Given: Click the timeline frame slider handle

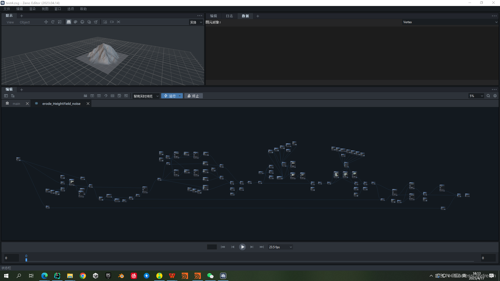Looking at the screenshot, I should [x=26, y=260].
